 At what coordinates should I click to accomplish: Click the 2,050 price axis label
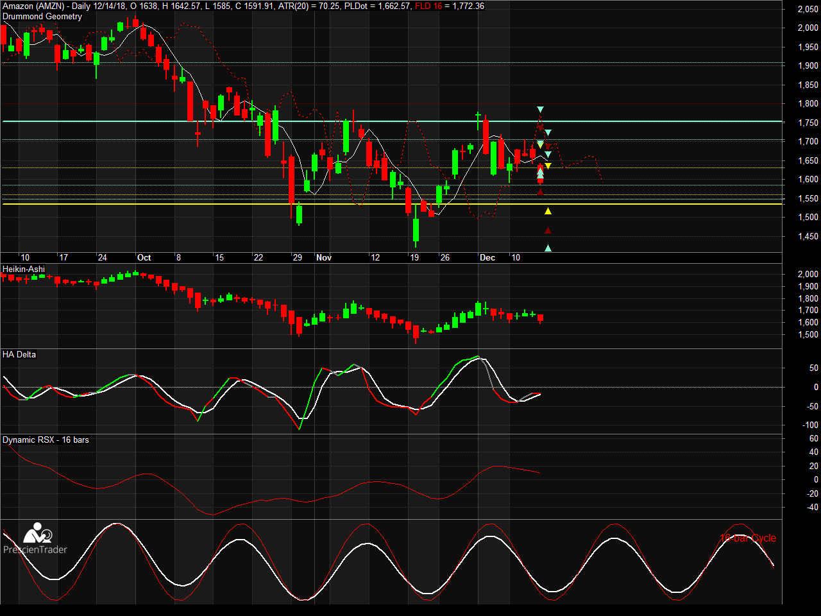[808, 9]
